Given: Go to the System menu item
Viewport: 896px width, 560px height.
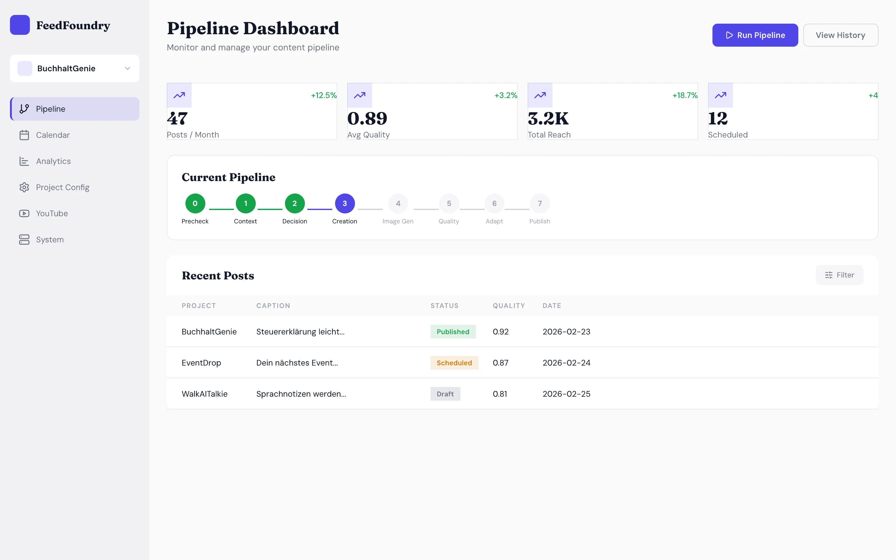Looking at the screenshot, I should click(x=49, y=240).
